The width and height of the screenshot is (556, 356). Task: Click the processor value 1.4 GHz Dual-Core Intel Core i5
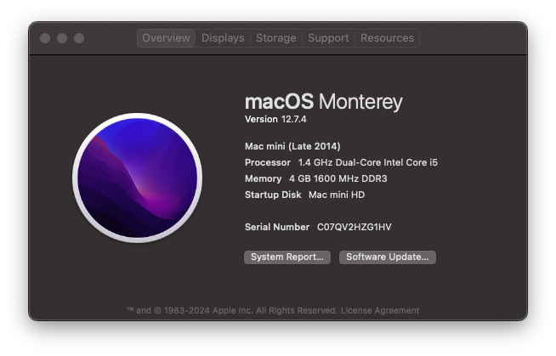click(368, 162)
